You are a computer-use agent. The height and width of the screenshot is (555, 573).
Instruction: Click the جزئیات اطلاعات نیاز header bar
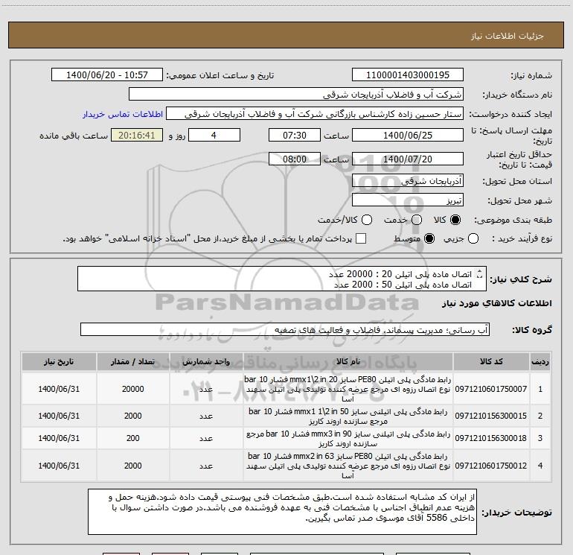pyautogui.click(x=286, y=35)
